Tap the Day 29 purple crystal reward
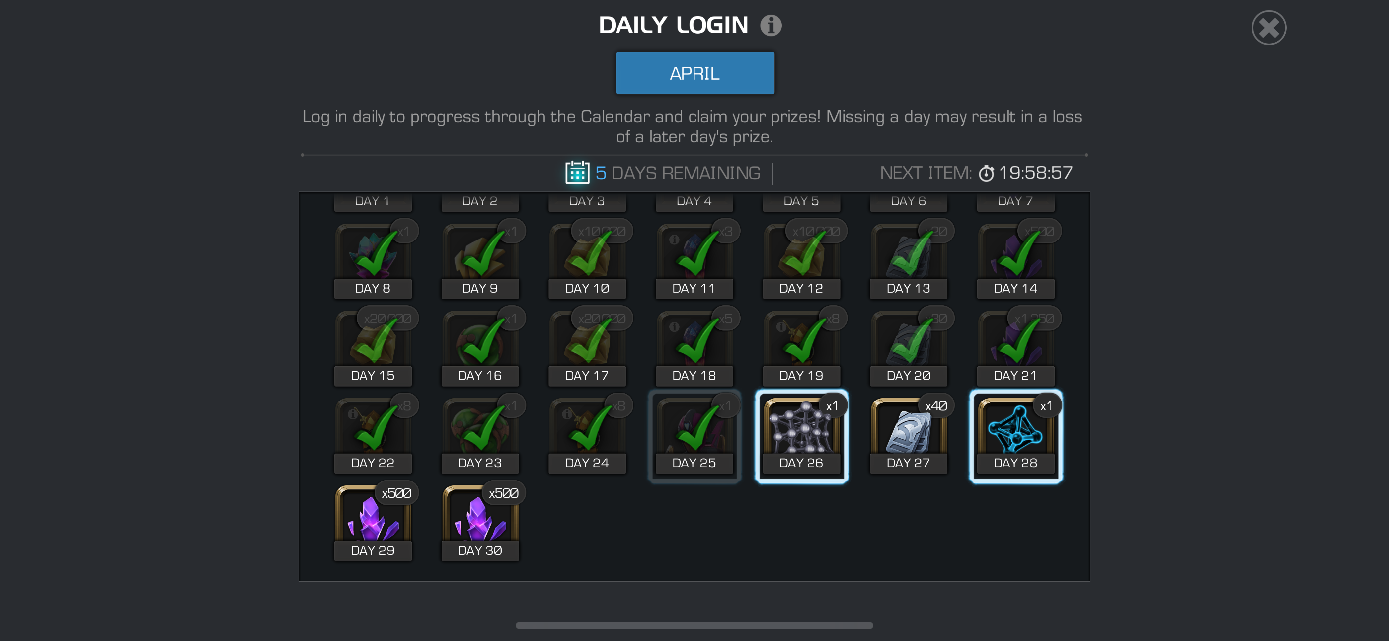The width and height of the screenshot is (1389, 641). 373,523
